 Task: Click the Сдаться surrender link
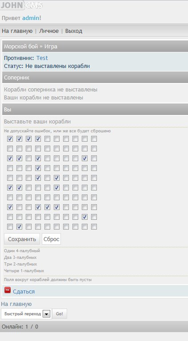pyautogui.click(x=24, y=292)
